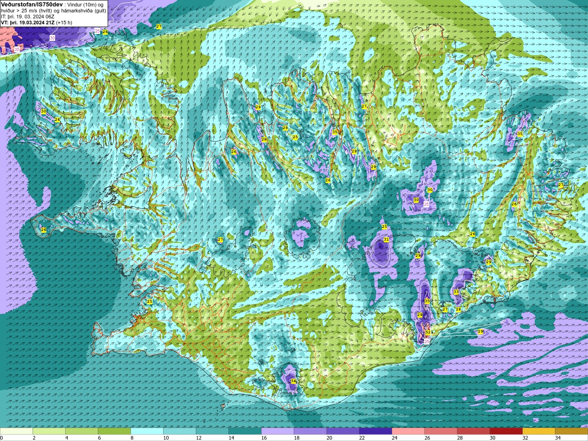Select the 18–20 m/s legend swatch
The width and height of the screenshot is (588, 441).
pyautogui.click(x=310, y=431)
